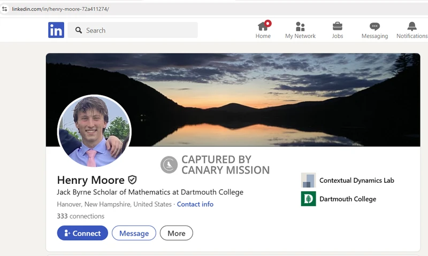Click the LinkedIn logo icon
The image size is (428, 256).
click(x=56, y=30)
